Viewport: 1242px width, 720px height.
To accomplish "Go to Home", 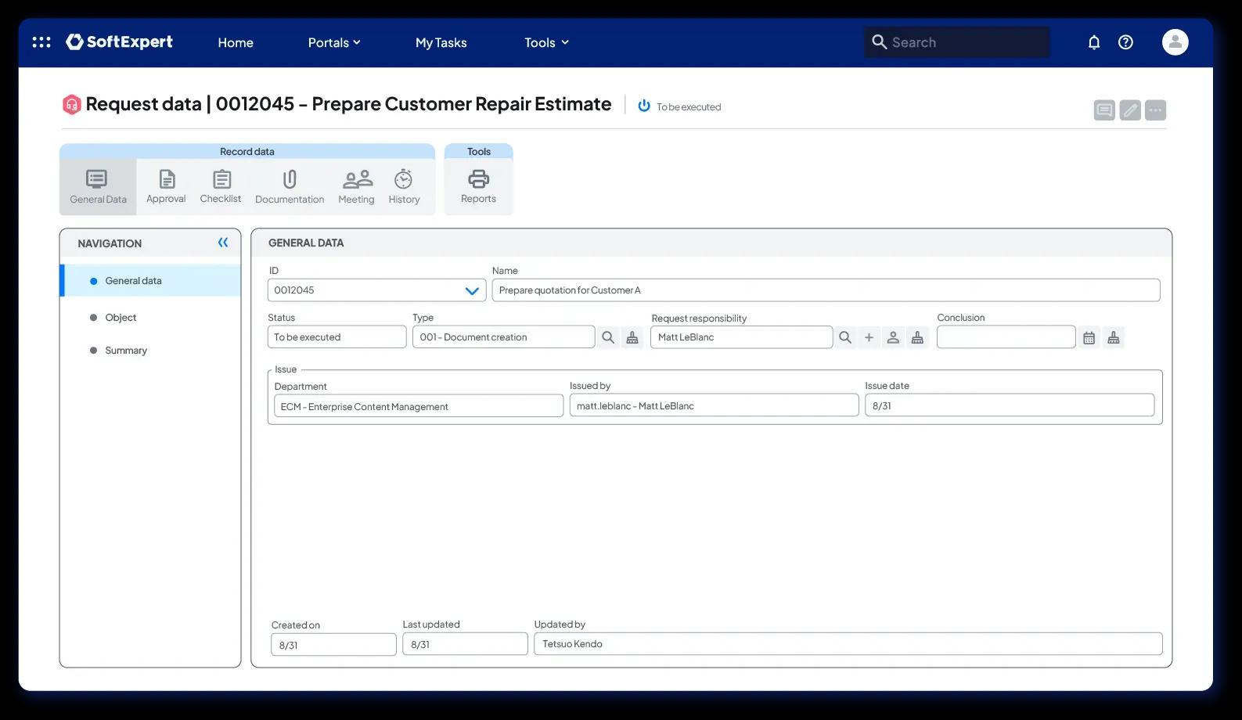I will coord(236,42).
